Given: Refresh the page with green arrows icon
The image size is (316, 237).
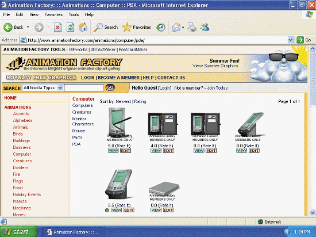Looking at the screenshot, I should pos(70,27).
